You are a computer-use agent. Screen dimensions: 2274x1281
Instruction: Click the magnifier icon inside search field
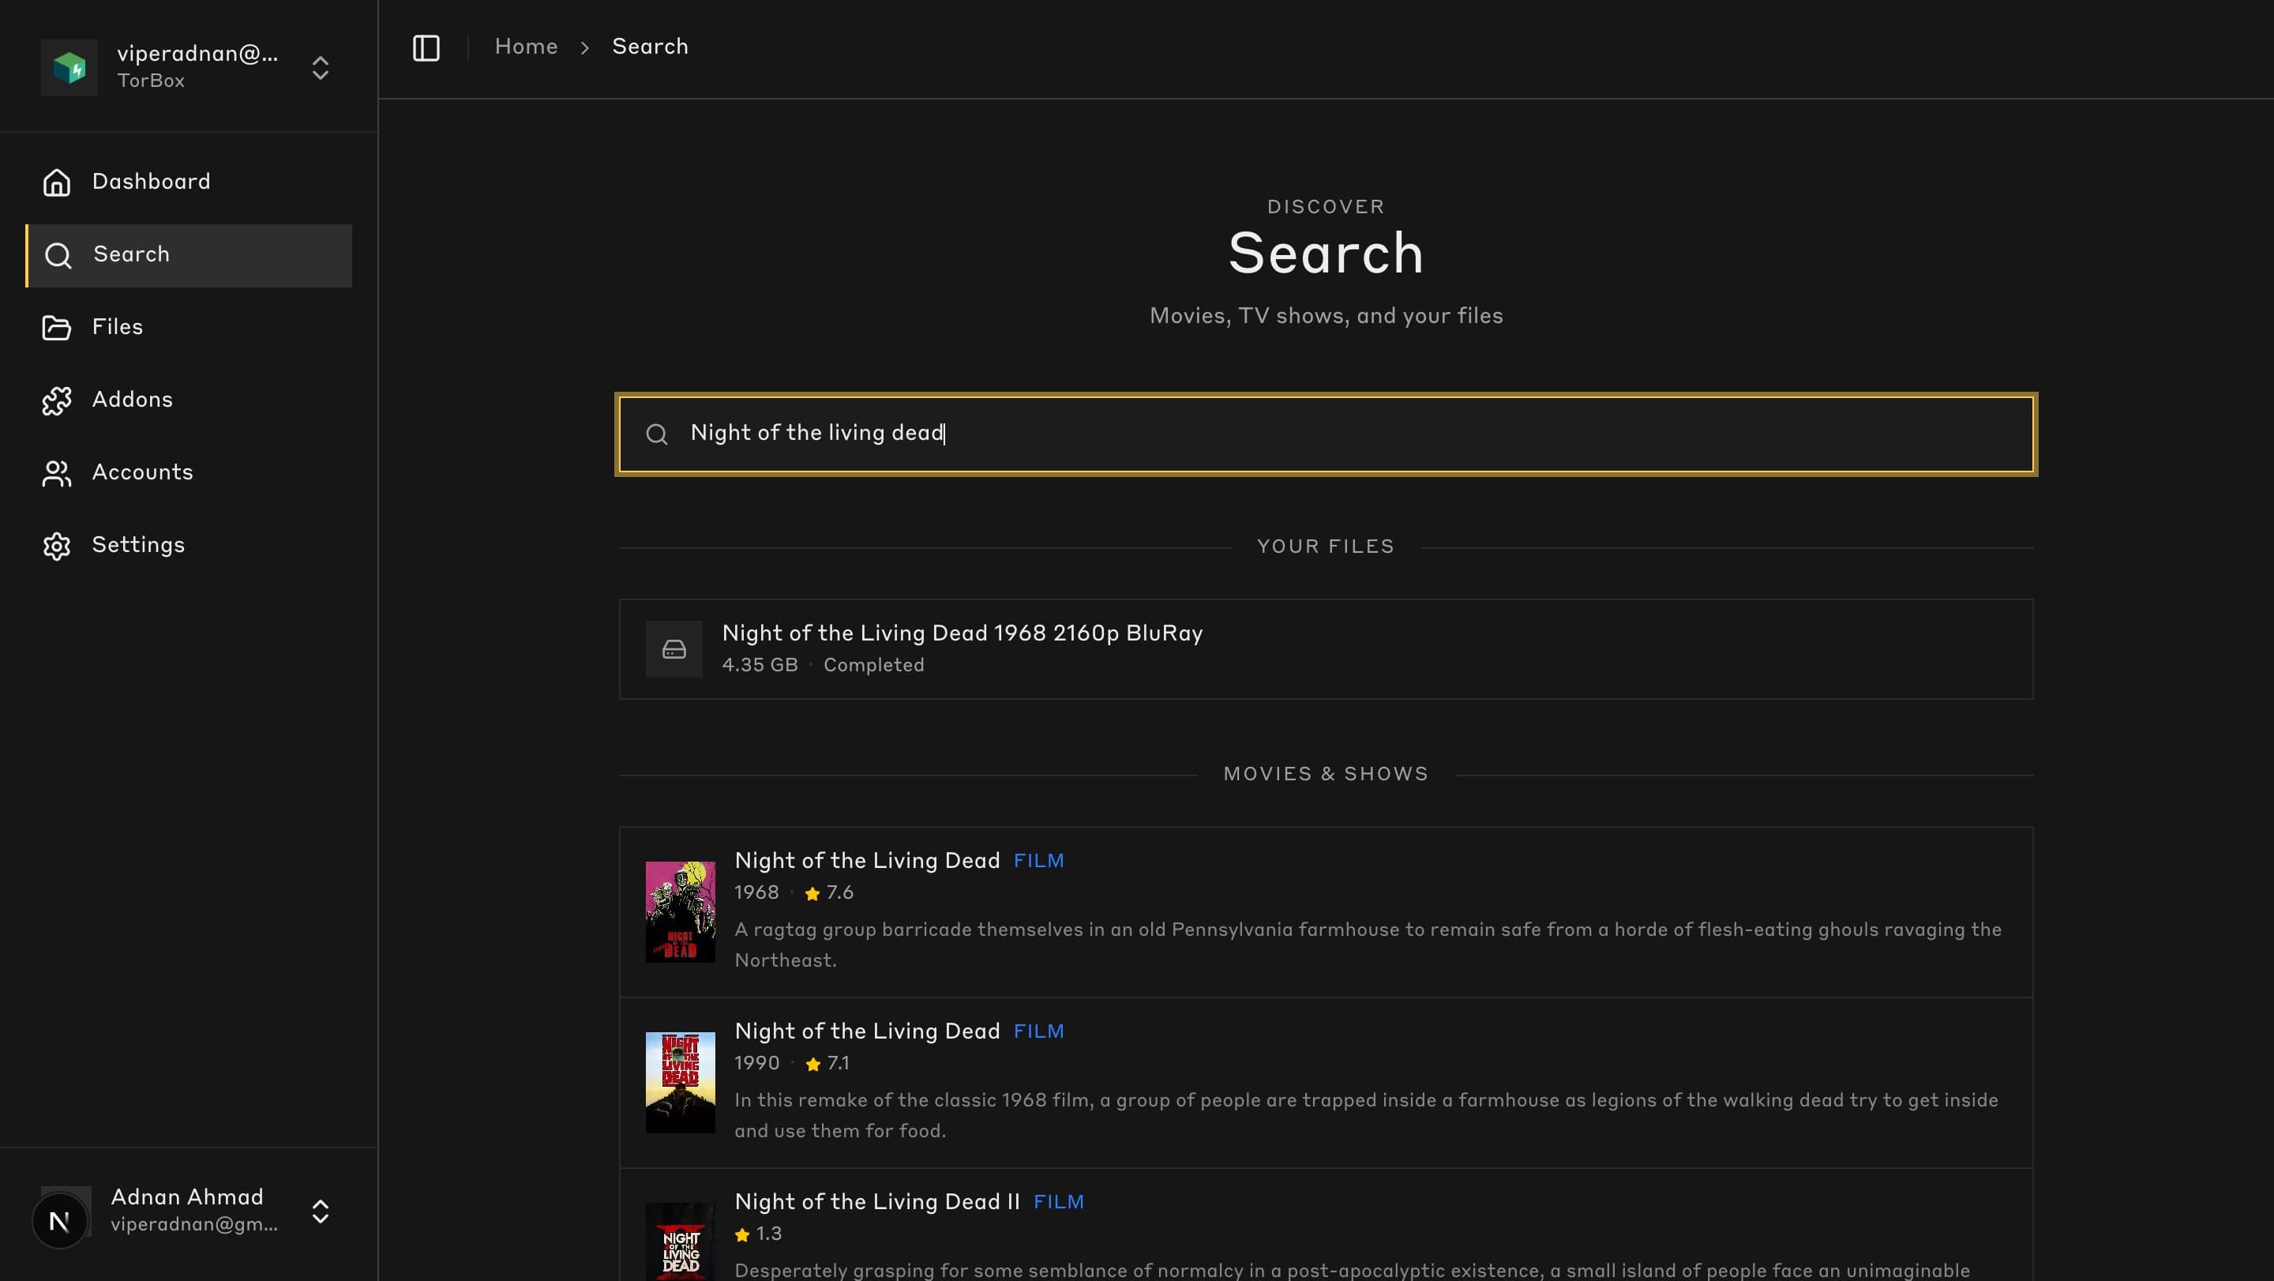pos(656,434)
